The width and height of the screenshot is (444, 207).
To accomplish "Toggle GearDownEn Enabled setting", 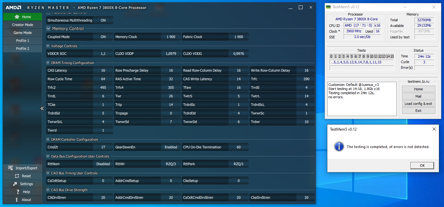I will 171,147.
